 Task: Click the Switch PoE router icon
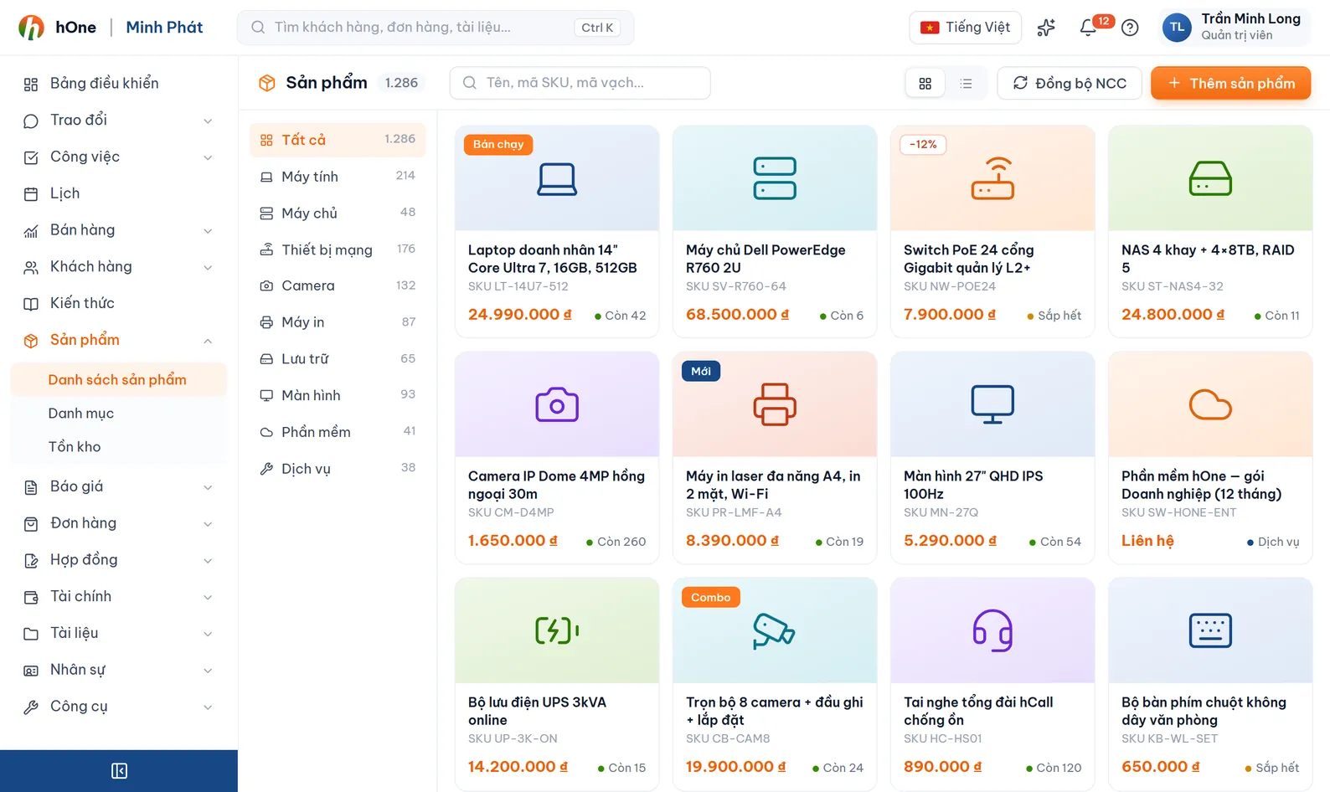click(992, 178)
